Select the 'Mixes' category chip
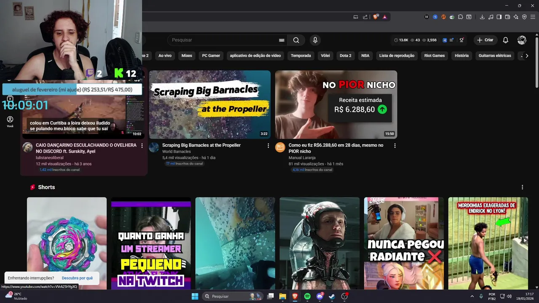Image resolution: width=539 pixels, height=303 pixels. 187,56
